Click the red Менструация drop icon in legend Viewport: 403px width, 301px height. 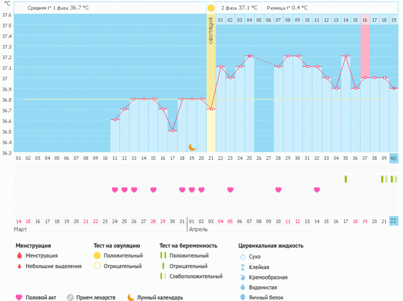click(19, 256)
